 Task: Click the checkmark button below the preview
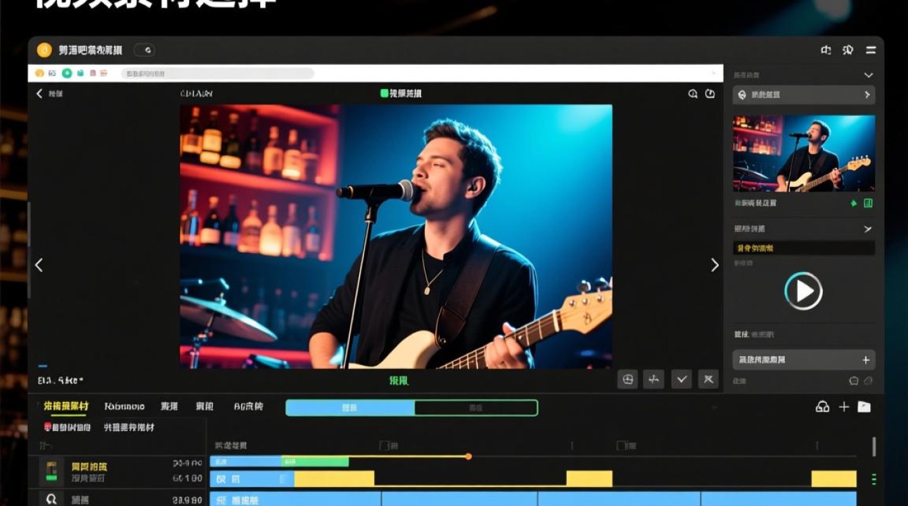[x=682, y=379]
